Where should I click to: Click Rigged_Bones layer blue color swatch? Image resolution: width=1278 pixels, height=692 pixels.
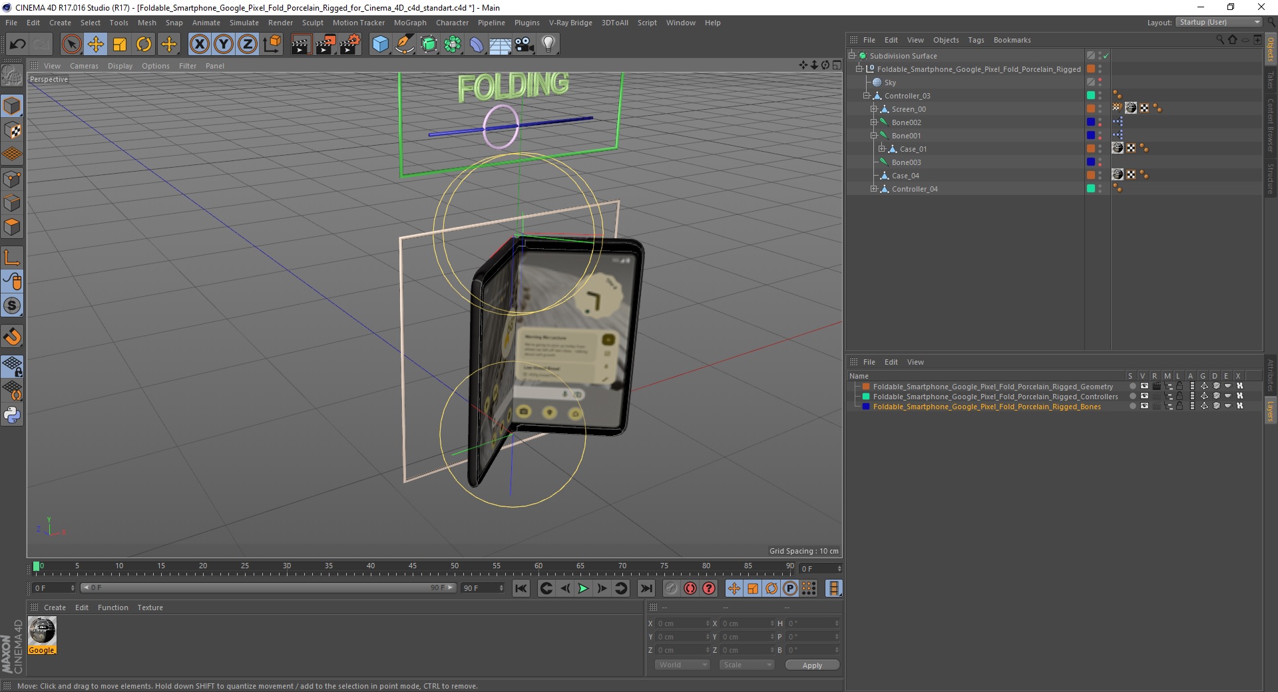[866, 407]
